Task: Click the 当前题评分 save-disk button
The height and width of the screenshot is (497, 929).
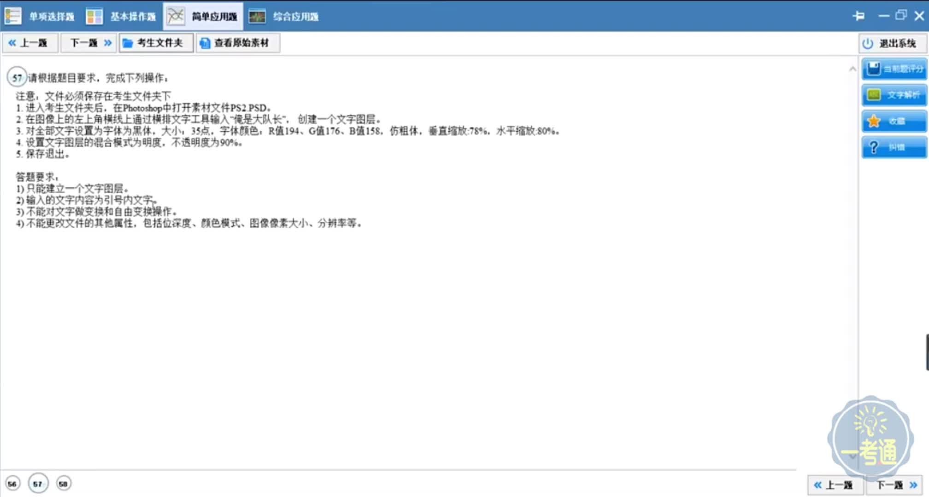Action: 894,69
